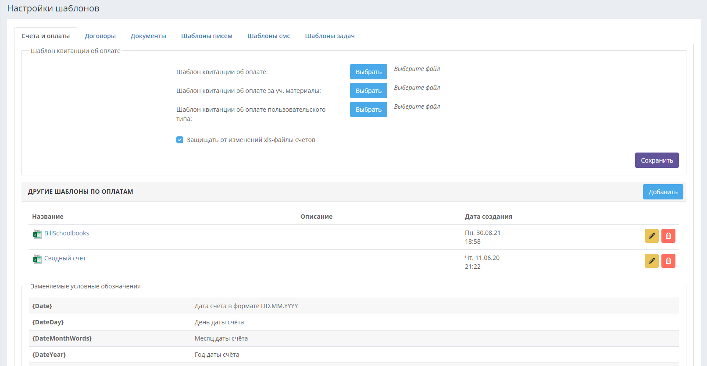
Task: Open the Документы tab
Action: pos(148,36)
